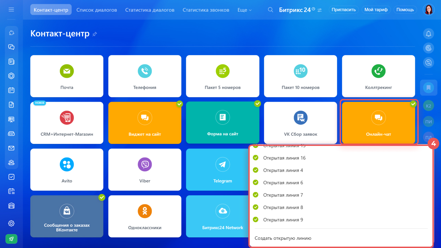The image size is (441, 248).
Task: Open the Форма на сайт card
Action: [x=223, y=123]
